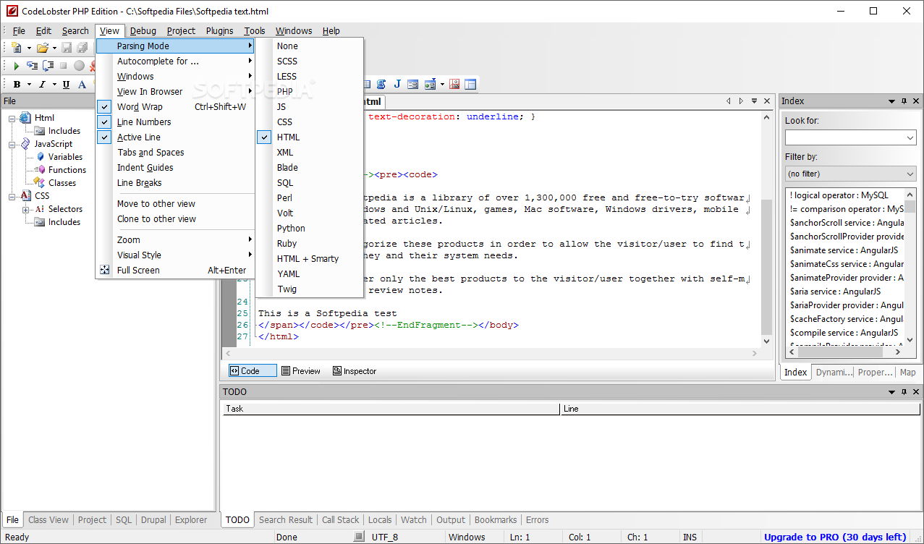This screenshot has width=924, height=544.
Task: Click the Toggle Breakpoint circle icon
Action: (79, 66)
